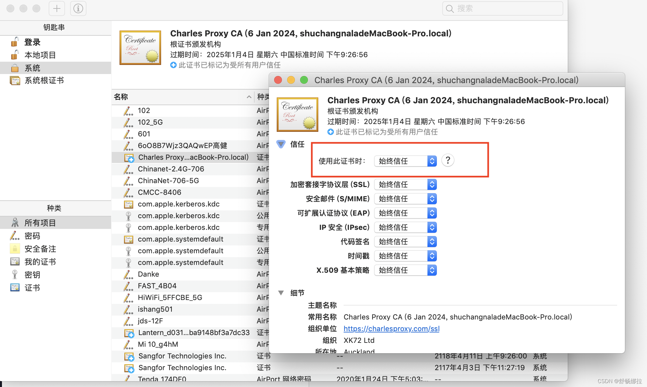Image resolution: width=647 pixels, height=387 pixels.
Task: Select the ChinaNet-706-5G entry
Action: pos(190,181)
